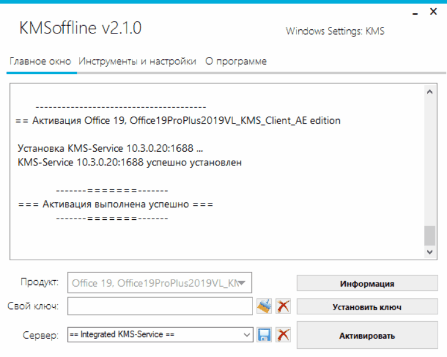This screenshot has width=447, height=357.
Task: Click the Установить ключ button
Action: (x=367, y=307)
